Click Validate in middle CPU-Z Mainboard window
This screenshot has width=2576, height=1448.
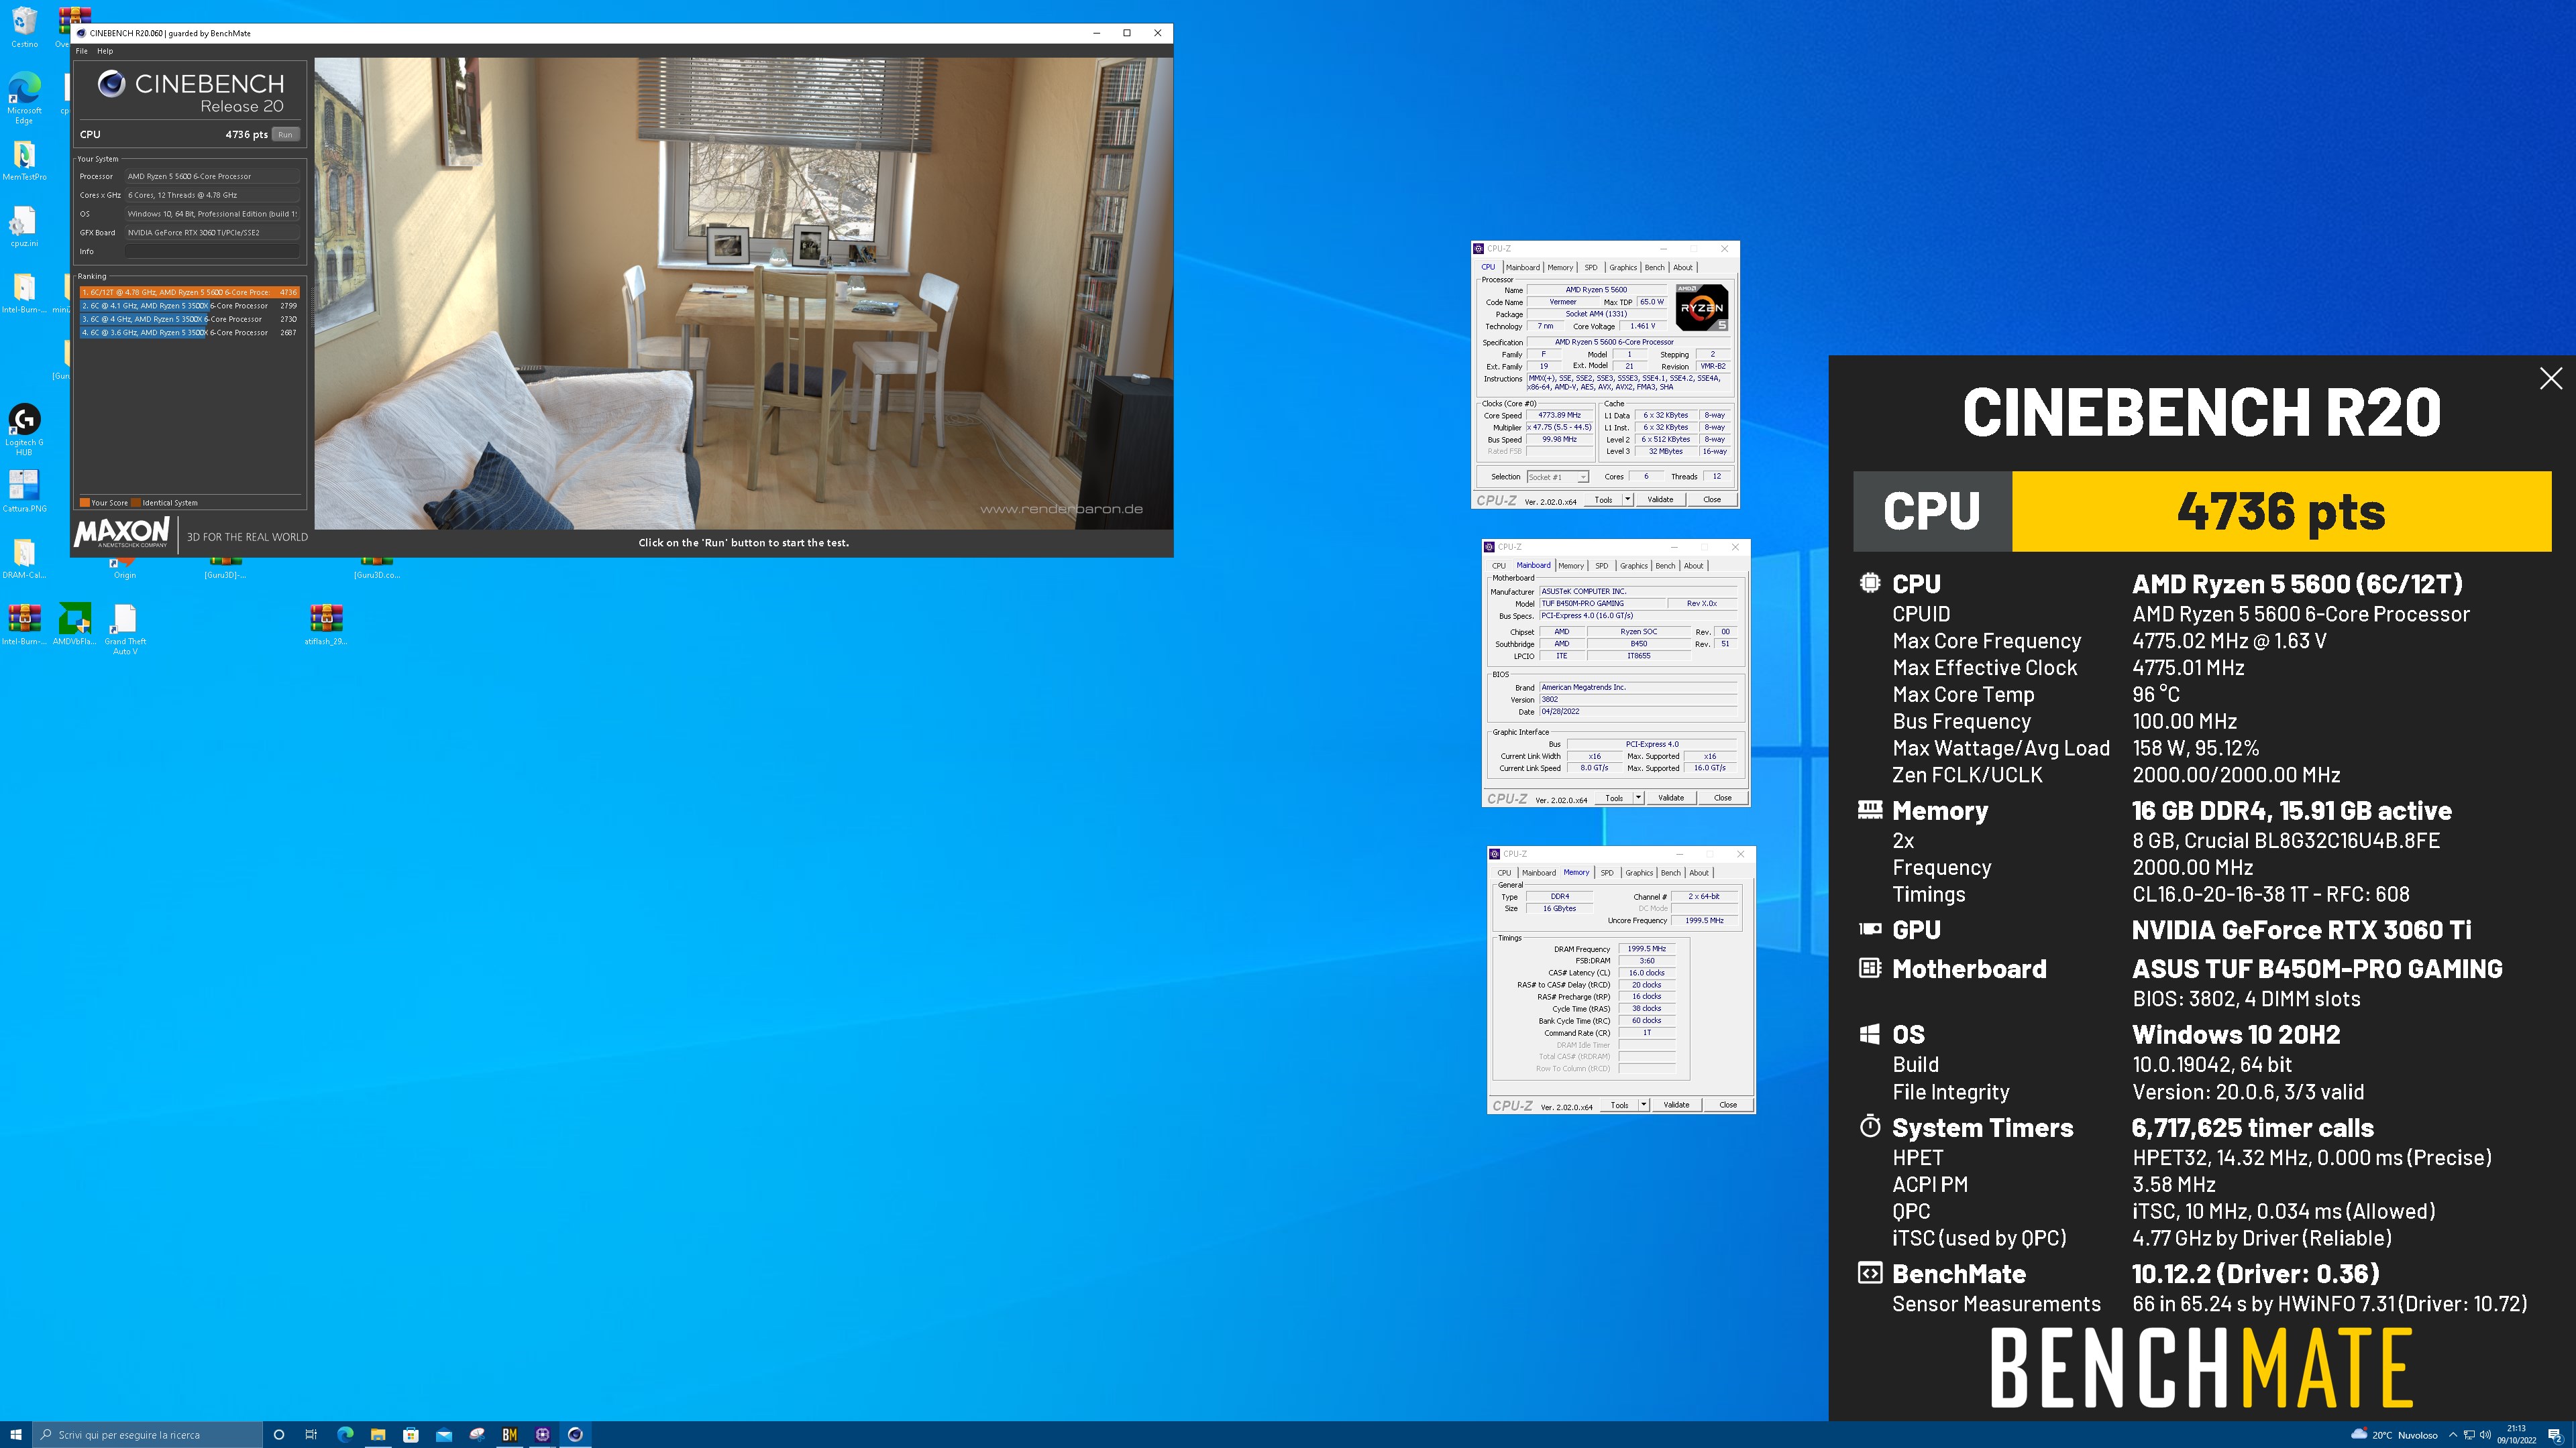pyautogui.click(x=1671, y=798)
